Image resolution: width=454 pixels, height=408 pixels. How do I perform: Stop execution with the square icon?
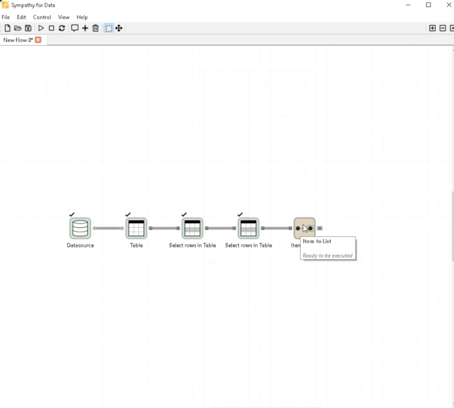click(x=51, y=28)
